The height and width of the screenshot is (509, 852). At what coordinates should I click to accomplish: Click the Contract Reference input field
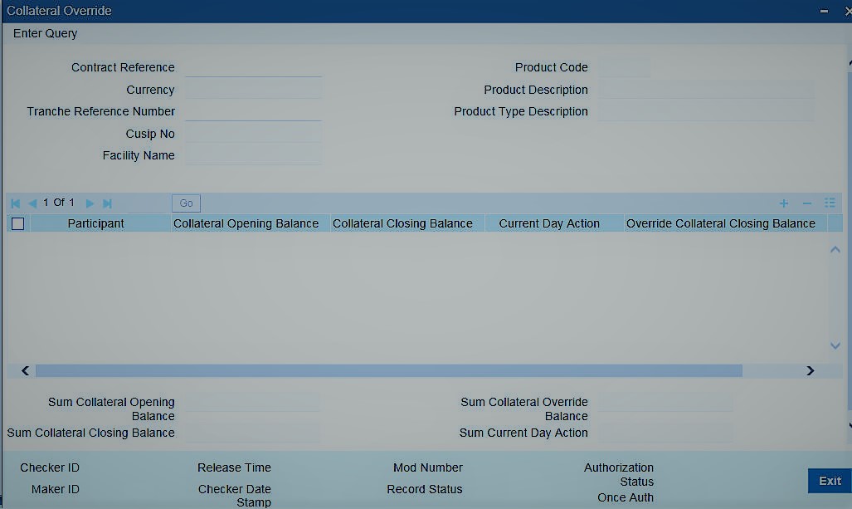[253, 67]
